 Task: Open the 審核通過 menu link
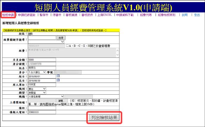coord(71,15)
